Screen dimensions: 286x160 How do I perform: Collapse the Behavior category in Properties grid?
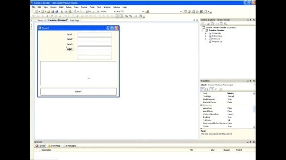(202, 105)
